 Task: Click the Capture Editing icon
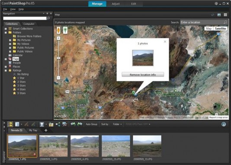click(x=26, y=124)
